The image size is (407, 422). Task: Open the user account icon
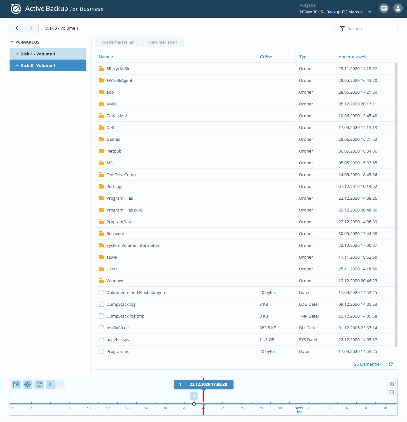398,8
